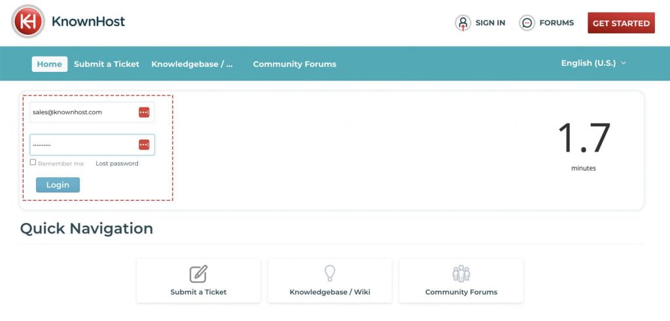Tick the Remember me checkbox

(33, 162)
